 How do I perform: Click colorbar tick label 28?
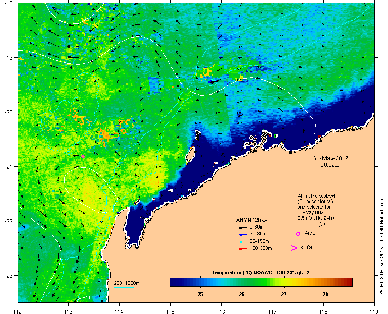click(x=325, y=294)
